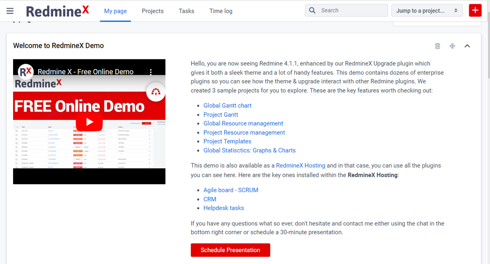The height and width of the screenshot is (264, 490).
Task: Follow the RedmineX Hosting link
Action: point(301,166)
